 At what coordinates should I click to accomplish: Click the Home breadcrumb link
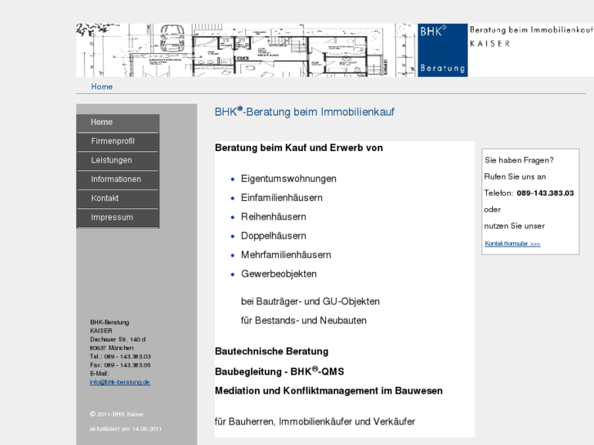pyautogui.click(x=101, y=87)
